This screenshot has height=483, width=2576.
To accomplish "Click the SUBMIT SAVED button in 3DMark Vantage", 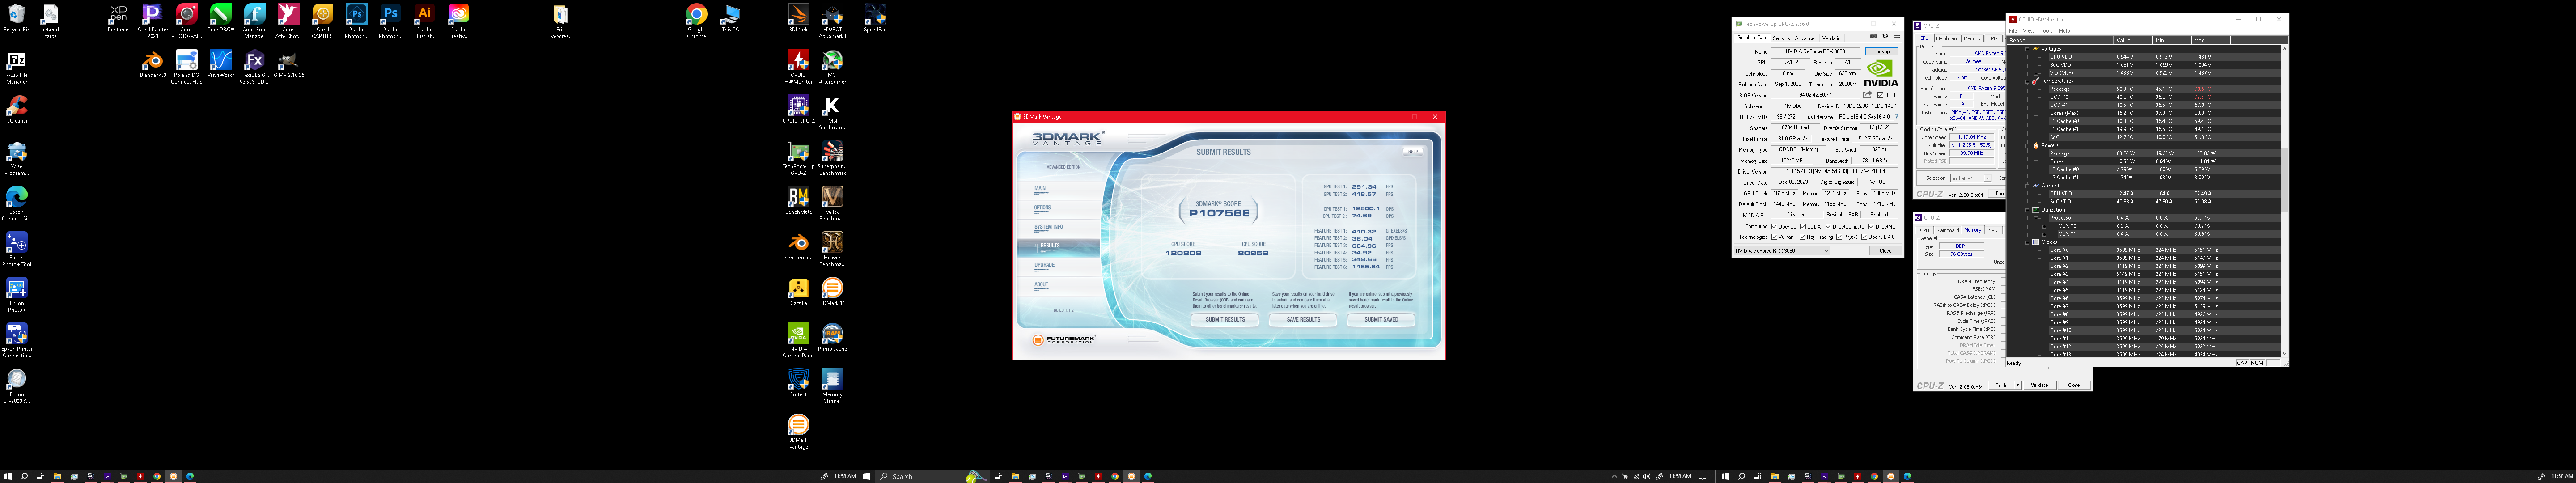I will click(1381, 320).
